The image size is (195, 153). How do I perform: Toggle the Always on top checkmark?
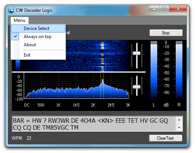(15, 37)
